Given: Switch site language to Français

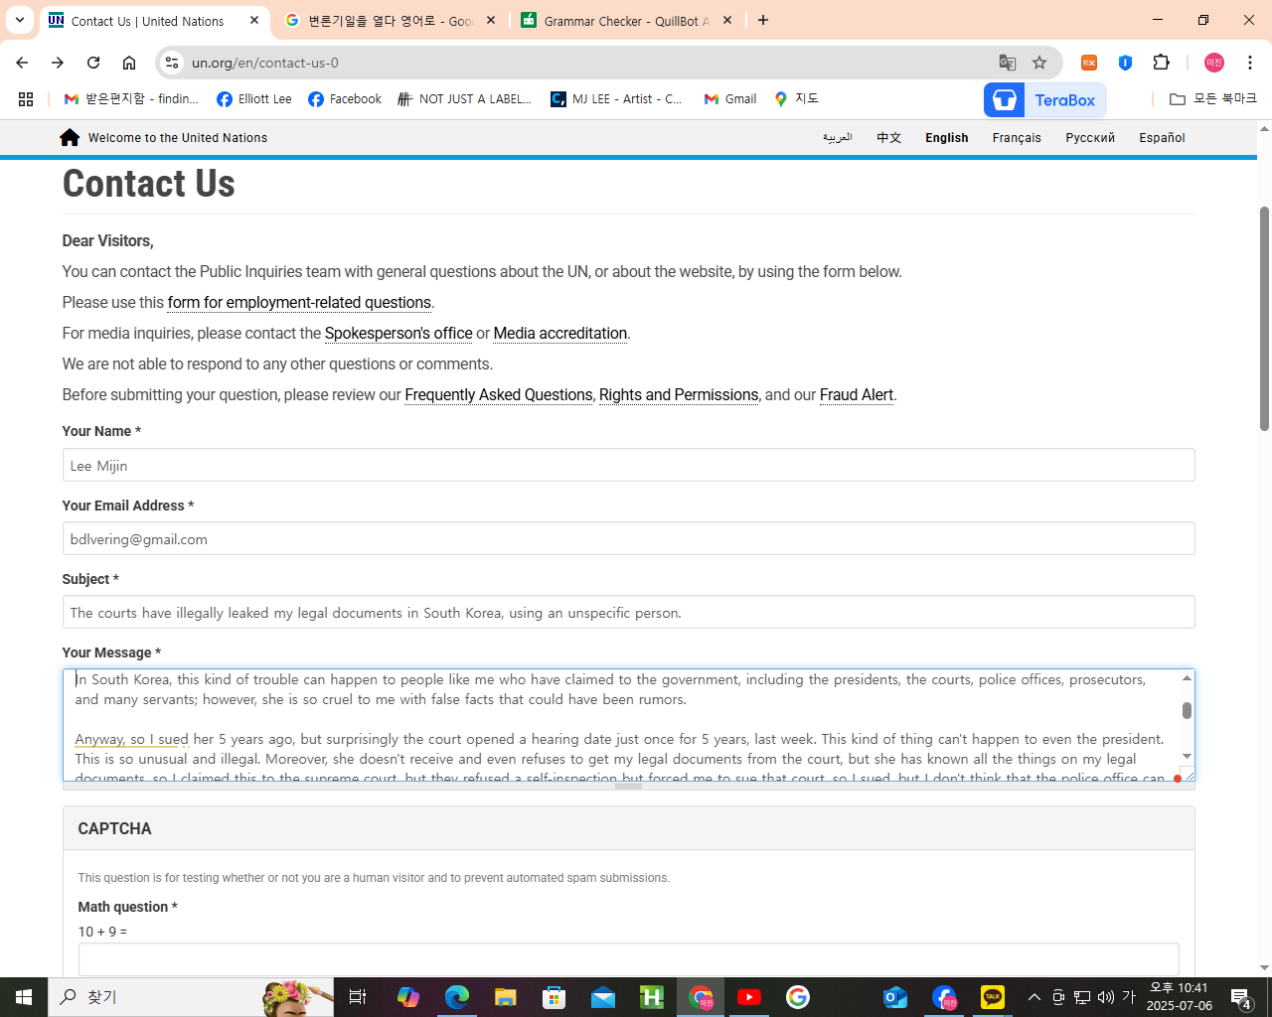Looking at the screenshot, I should click(x=1017, y=138).
